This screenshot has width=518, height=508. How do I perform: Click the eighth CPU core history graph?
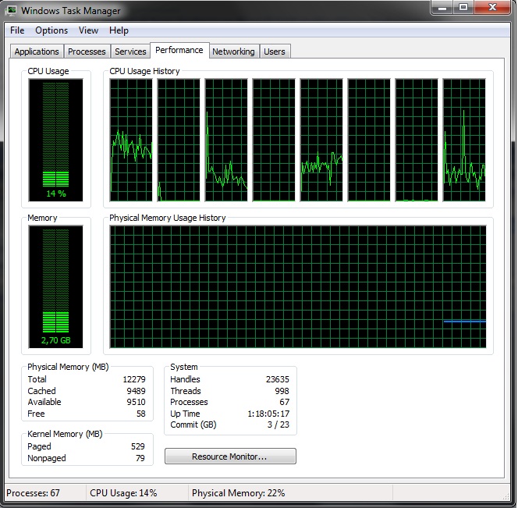coord(464,140)
